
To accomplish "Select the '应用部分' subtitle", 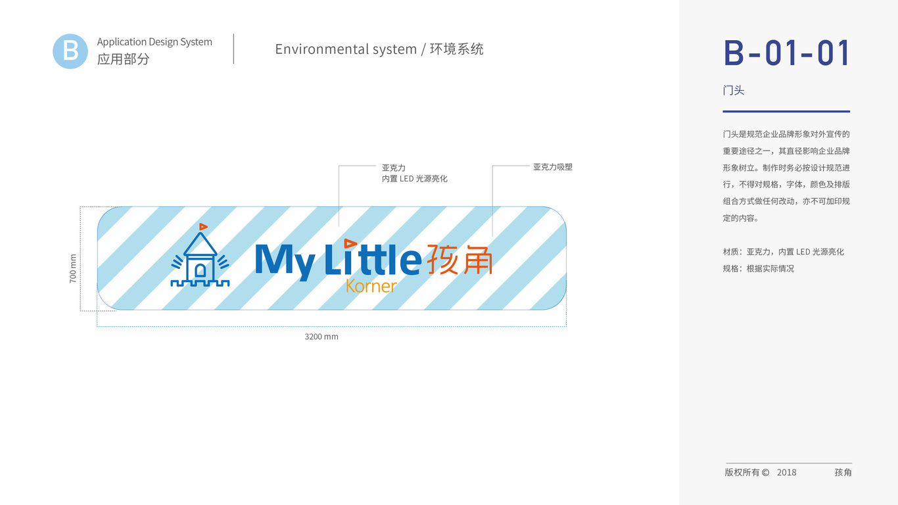I will (x=124, y=59).
